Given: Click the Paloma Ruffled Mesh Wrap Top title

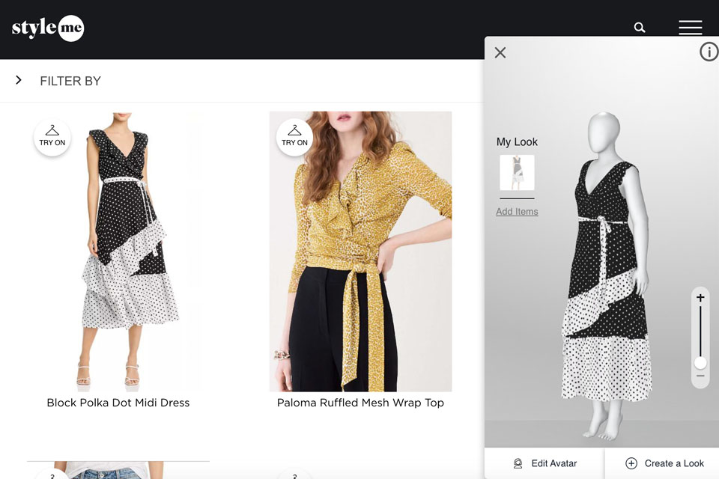Looking at the screenshot, I should point(360,403).
